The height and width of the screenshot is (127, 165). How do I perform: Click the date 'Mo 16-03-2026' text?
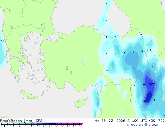(110, 121)
